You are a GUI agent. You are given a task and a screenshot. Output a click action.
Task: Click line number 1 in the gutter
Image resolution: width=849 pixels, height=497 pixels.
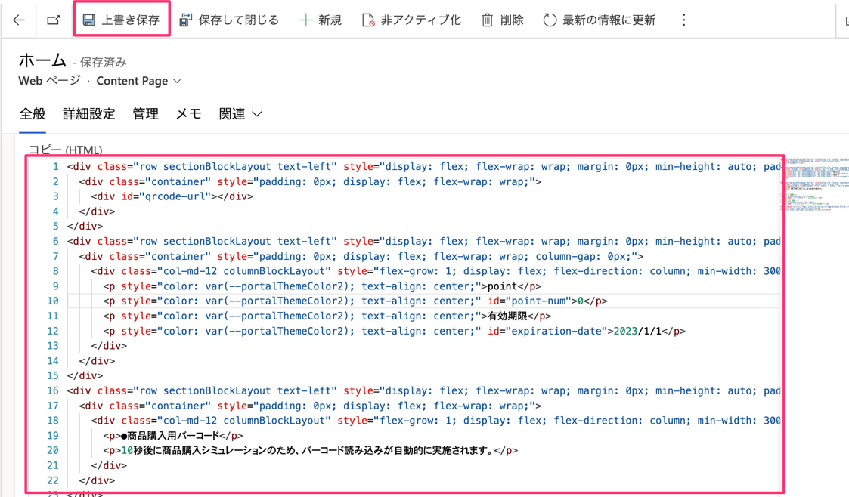click(55, 167)
